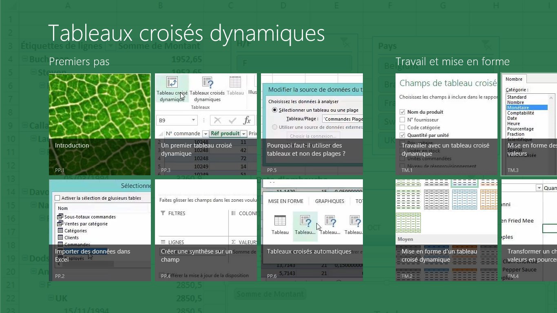Select the 'Sélectionner un tableau ou une plage' radio button

[x=274, y=110]
